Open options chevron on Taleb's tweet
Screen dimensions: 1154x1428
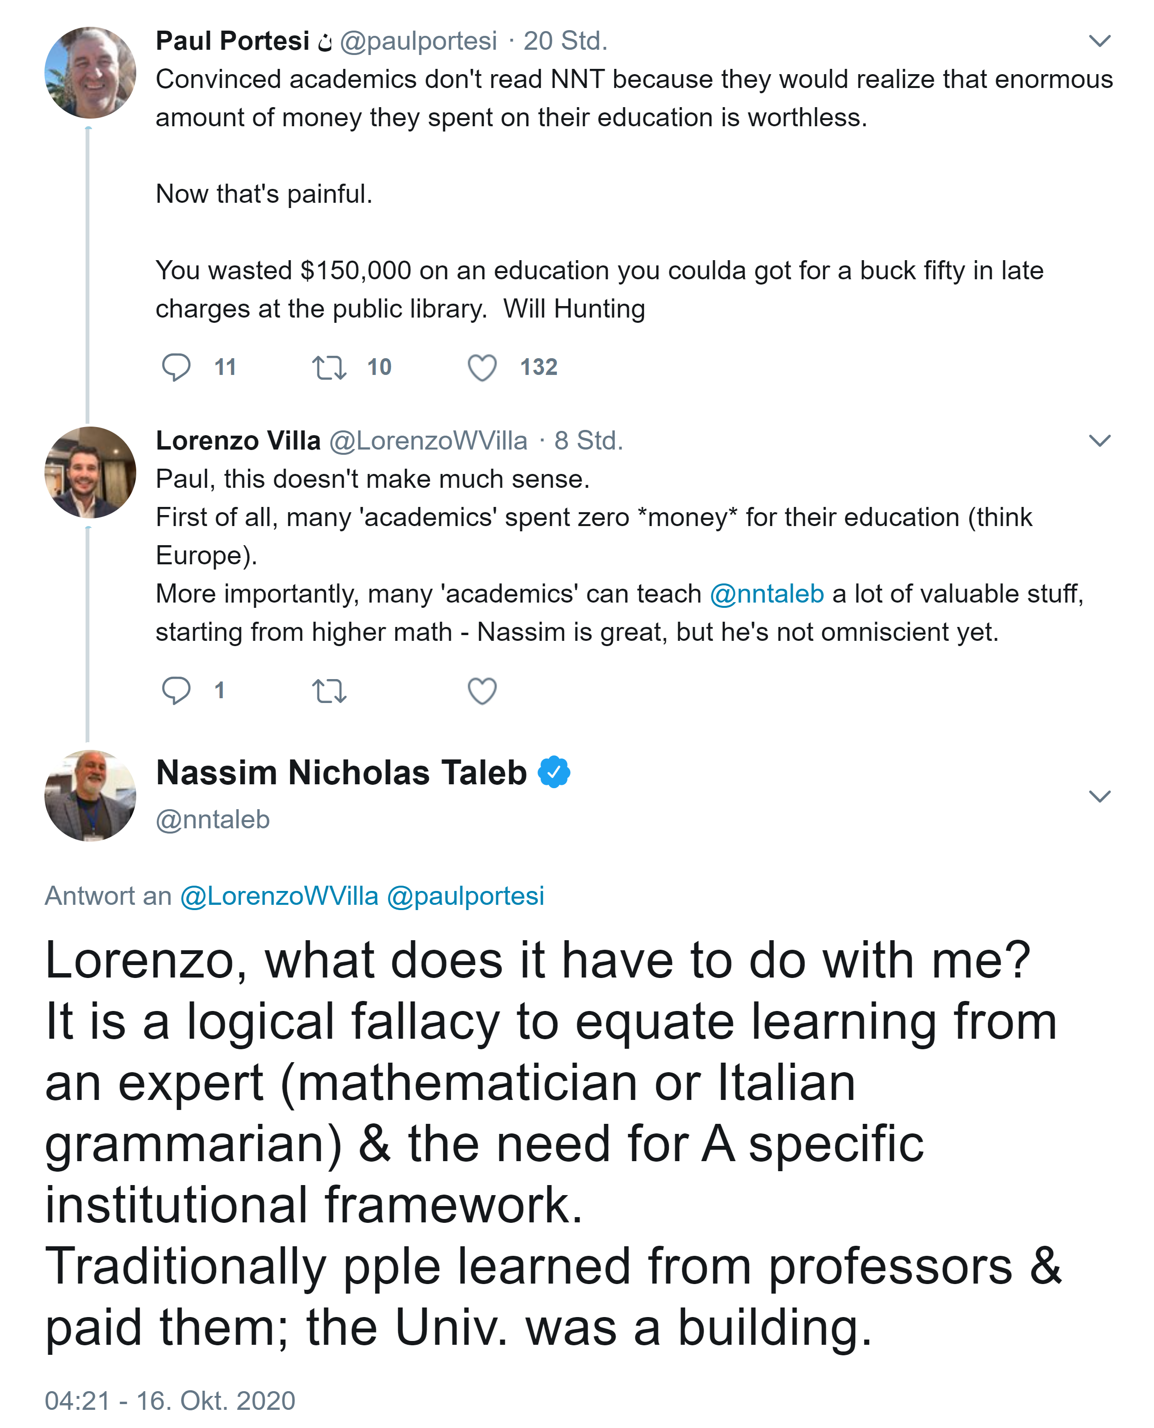[x=1100, y=796]
